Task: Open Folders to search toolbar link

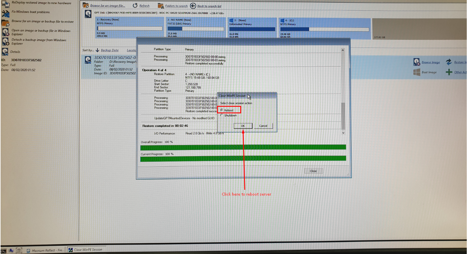Action: click(176, 6)
